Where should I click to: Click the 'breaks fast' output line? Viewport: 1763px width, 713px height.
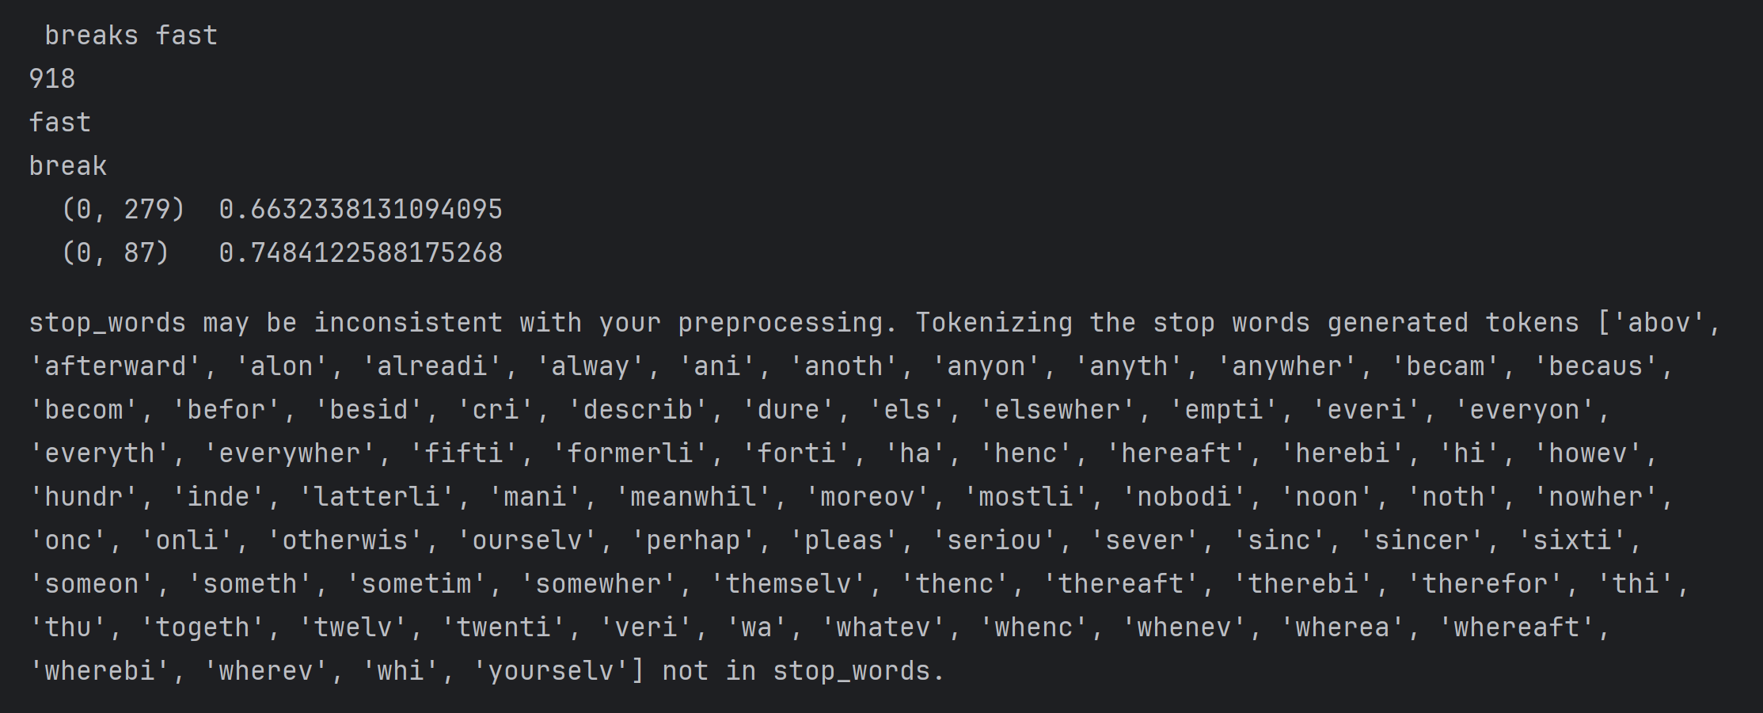point(131,36)
